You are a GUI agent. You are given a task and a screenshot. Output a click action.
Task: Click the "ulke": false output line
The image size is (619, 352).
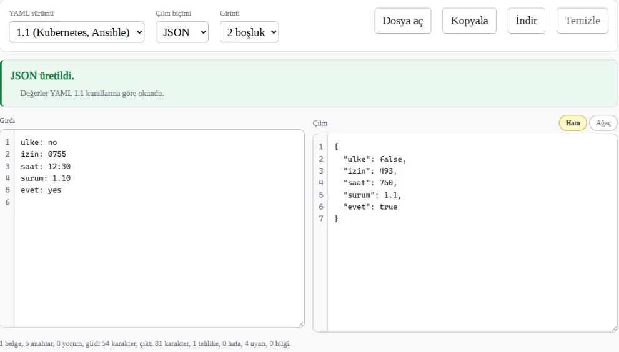point(374,159)
